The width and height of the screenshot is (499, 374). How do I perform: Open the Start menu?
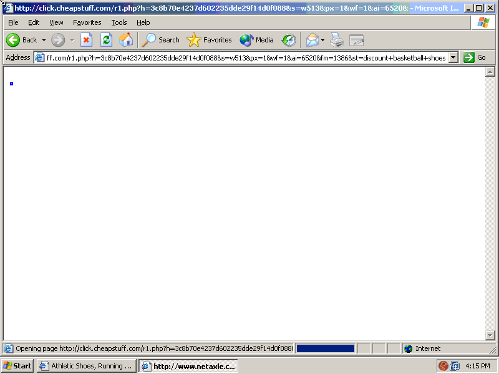17,366
